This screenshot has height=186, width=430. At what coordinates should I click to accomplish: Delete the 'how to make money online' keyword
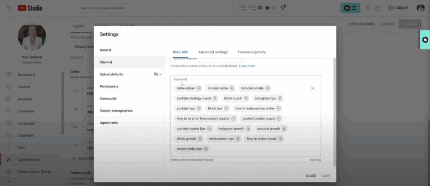click(278, 108)
